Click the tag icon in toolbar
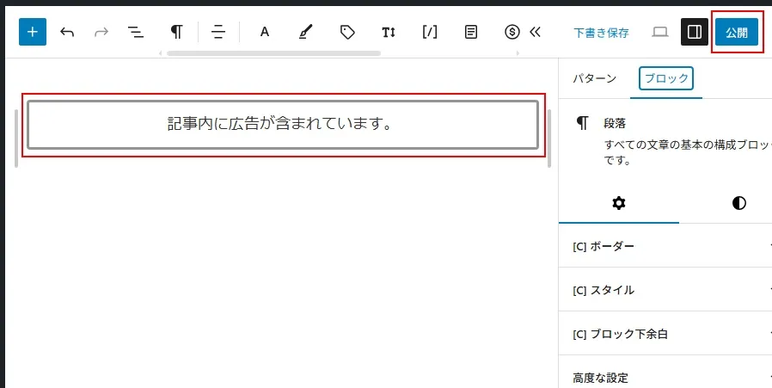This screenshot has width=772, height=388. [347, 33]
